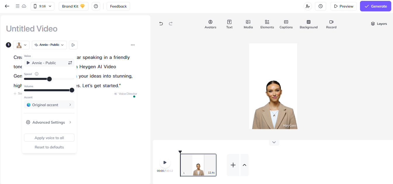Select the Text tool
Viewport: 393px width, 184px height.
coord(229,24)
